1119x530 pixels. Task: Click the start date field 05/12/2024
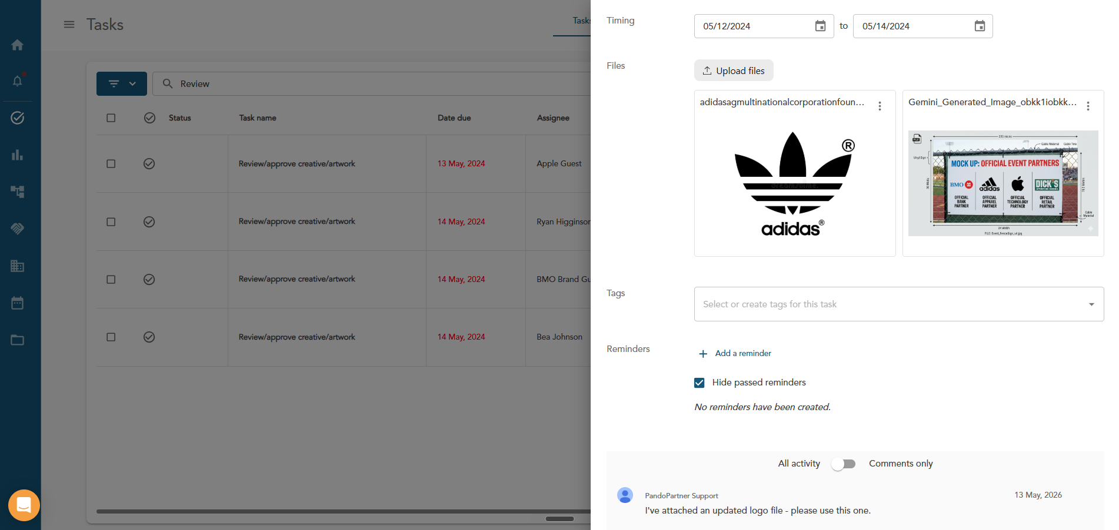[764, 26]
